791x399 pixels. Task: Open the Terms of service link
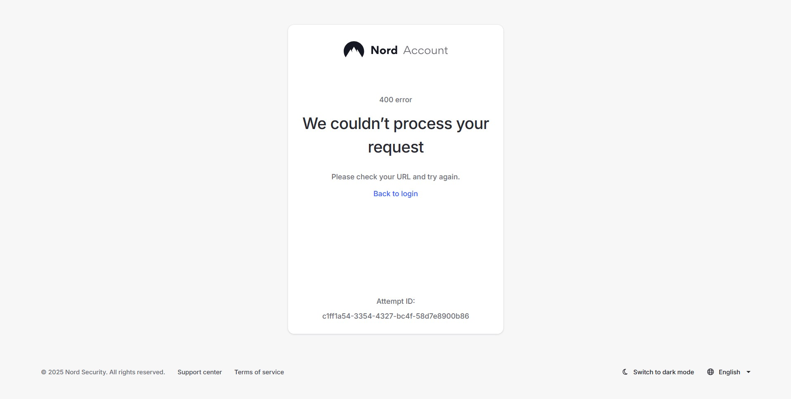[259, 372]
